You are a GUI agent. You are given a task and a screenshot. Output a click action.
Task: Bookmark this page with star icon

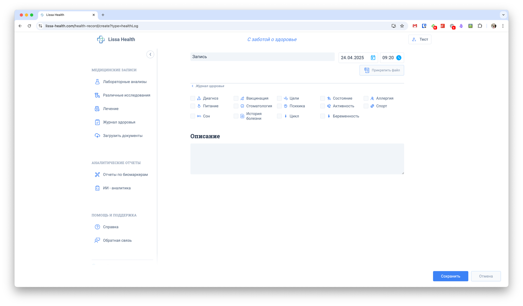click(402, 26)
